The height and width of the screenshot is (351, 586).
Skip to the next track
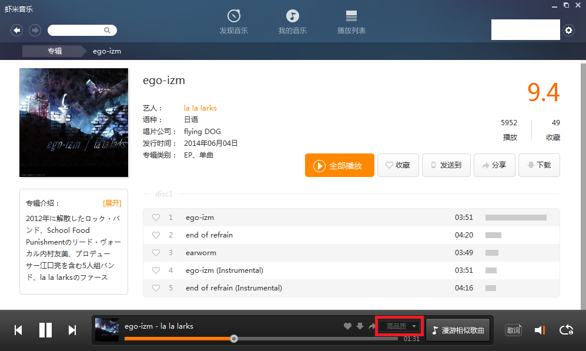tap(72, 330)
